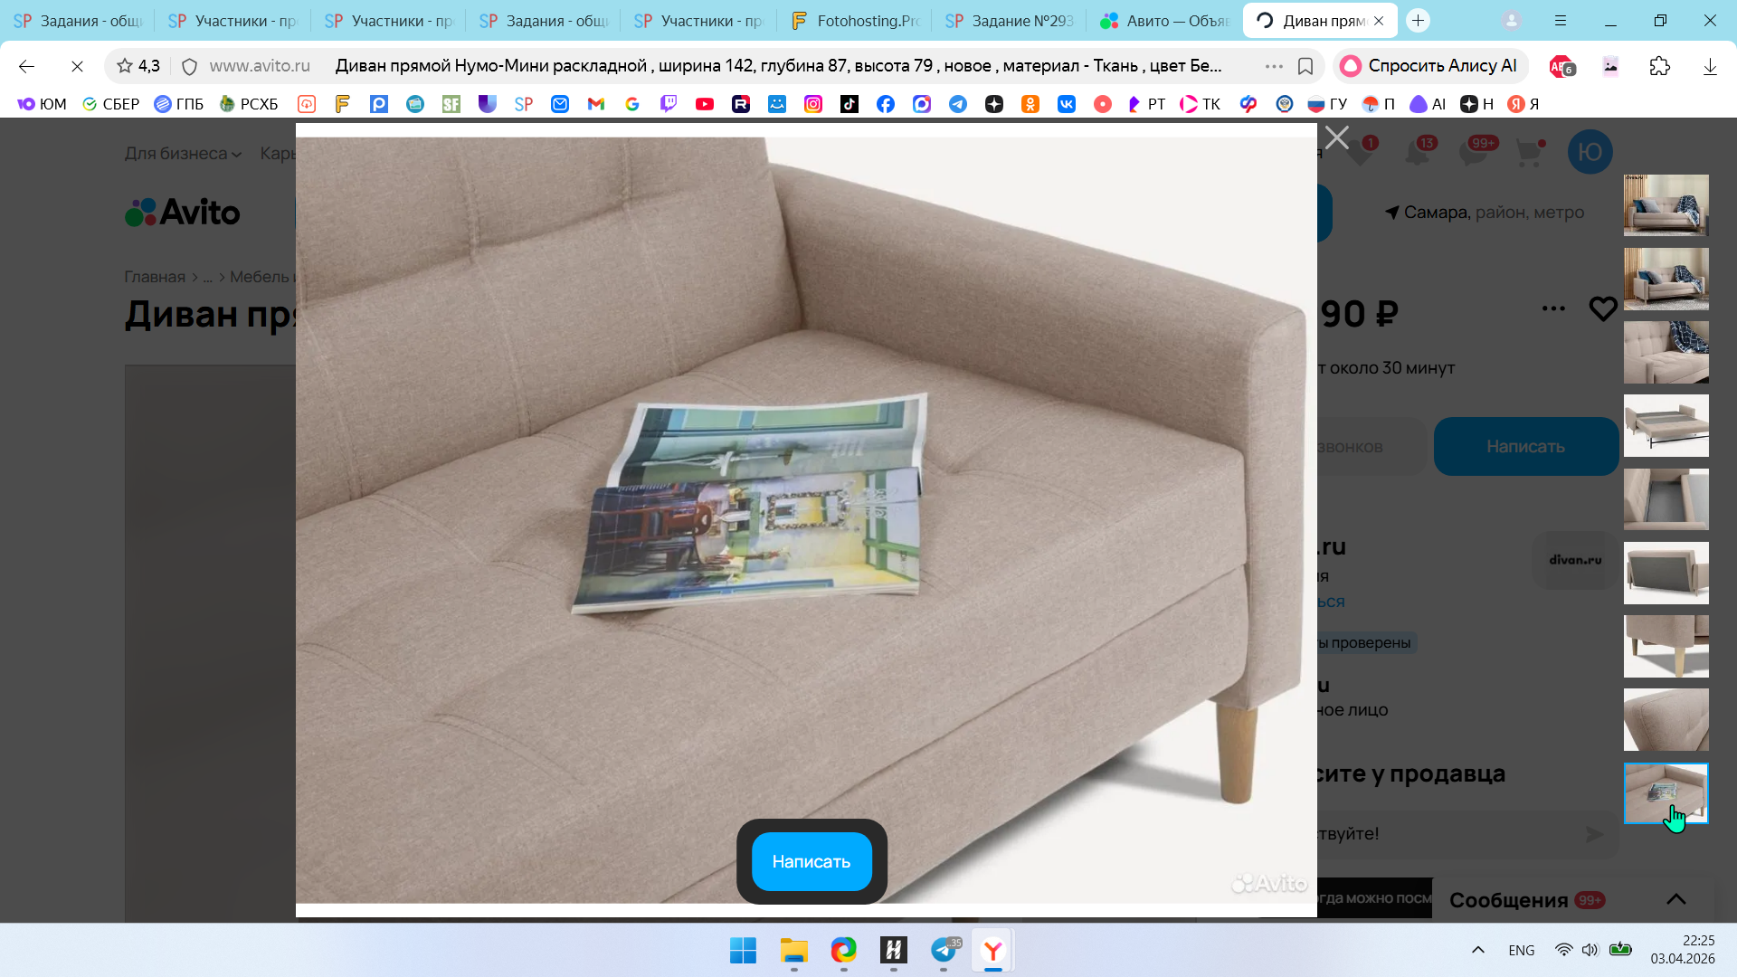Open the downloads arrow icon
The width and height of the screenshot is (1737, 977).
1709,66
